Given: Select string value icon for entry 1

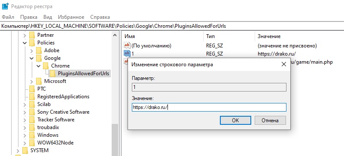Looking at the screenshot, I should [127, 53].
